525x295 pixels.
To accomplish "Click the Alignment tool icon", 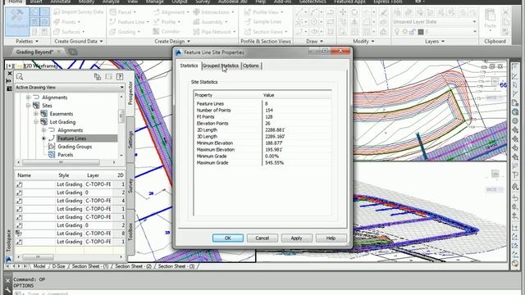I will [x=156, y=12].
